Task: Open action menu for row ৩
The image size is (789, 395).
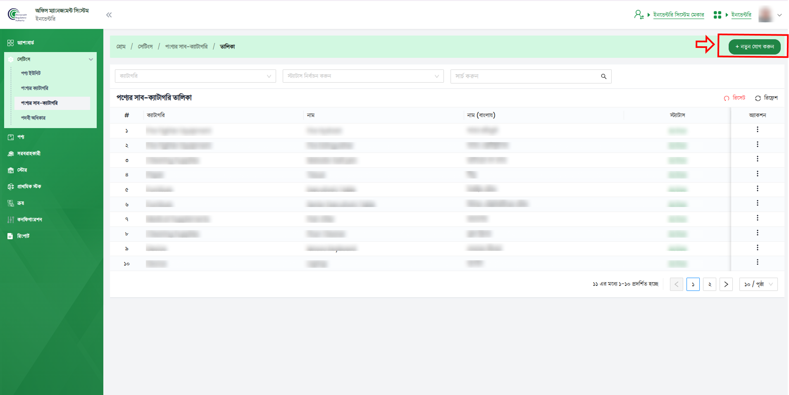Action: tap(757, 159)
